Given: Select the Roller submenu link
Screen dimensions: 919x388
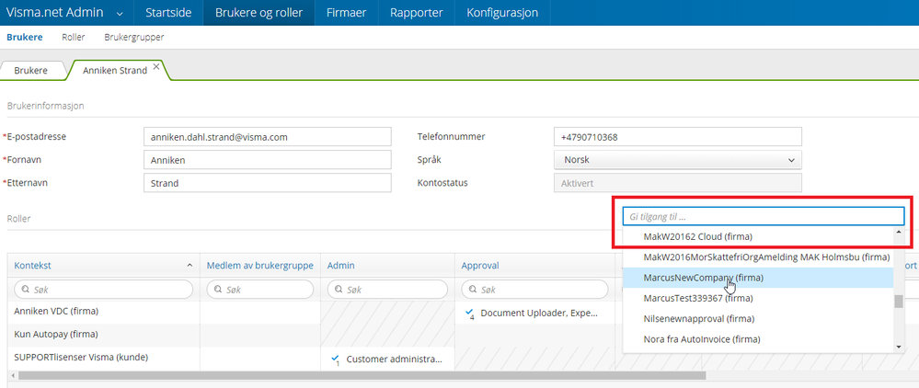Looking at the screenshot, I should [74, 38].
